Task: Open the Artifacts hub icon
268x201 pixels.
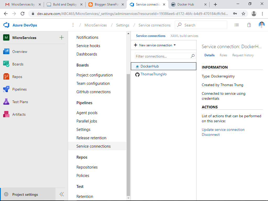Action: pyautogui.click(x=6, y=114)
